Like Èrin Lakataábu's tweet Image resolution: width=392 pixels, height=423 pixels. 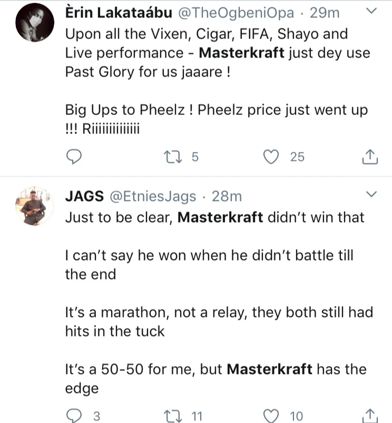click(x=271, y=157)
